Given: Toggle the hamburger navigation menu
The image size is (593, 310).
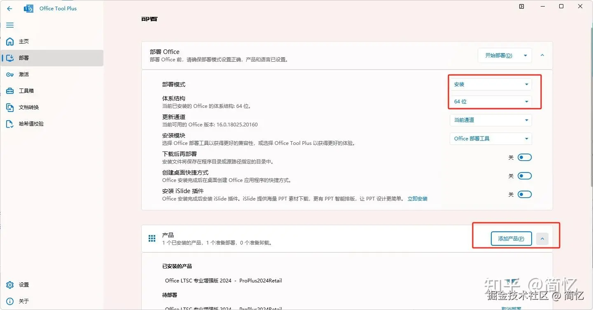Looking at the screenshot, I should pos(10,25).
